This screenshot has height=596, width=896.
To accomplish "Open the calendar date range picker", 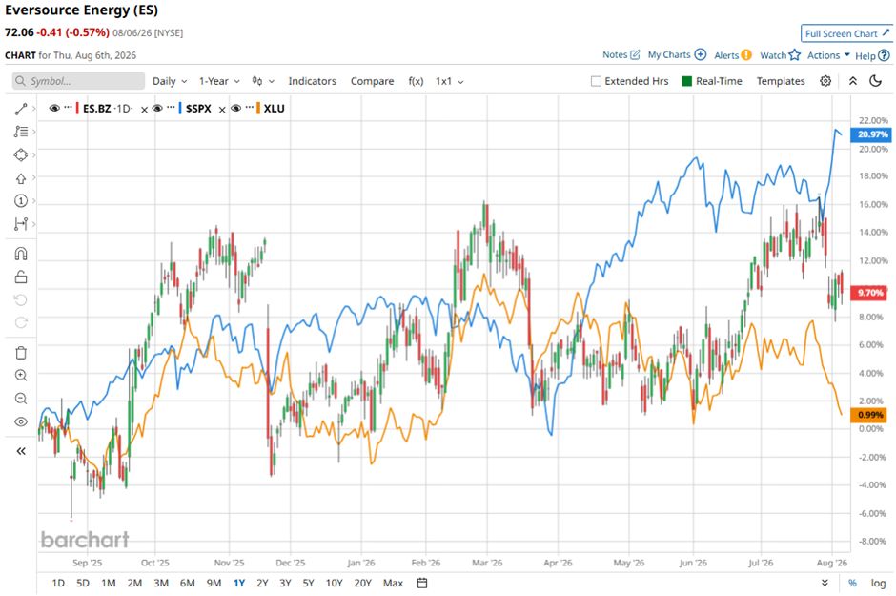I will coord(422,583).
